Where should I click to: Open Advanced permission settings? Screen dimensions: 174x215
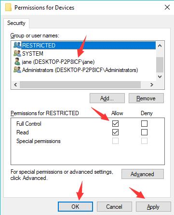tap(143, 174)
